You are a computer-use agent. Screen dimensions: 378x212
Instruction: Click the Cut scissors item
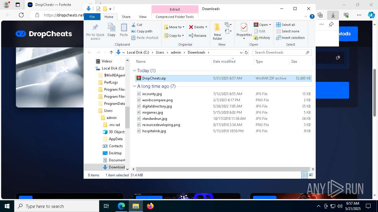coord(137,25)
